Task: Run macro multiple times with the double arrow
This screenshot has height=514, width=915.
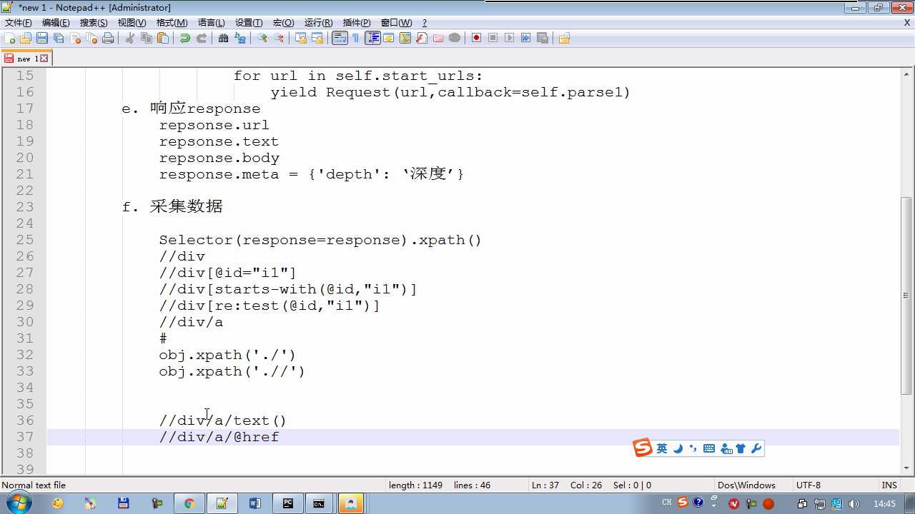Action: (x=525, y=39)
